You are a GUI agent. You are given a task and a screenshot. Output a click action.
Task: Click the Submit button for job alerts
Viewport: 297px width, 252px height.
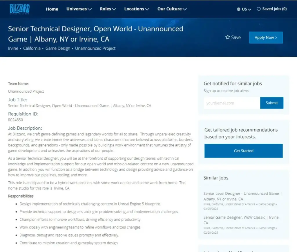pyautogui.click(x=271, y=103)
